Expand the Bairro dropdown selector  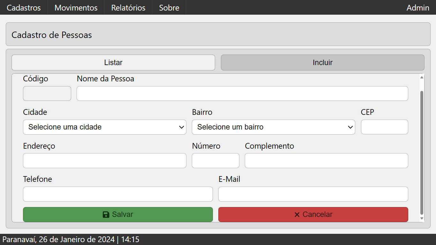tap(273, 127)
